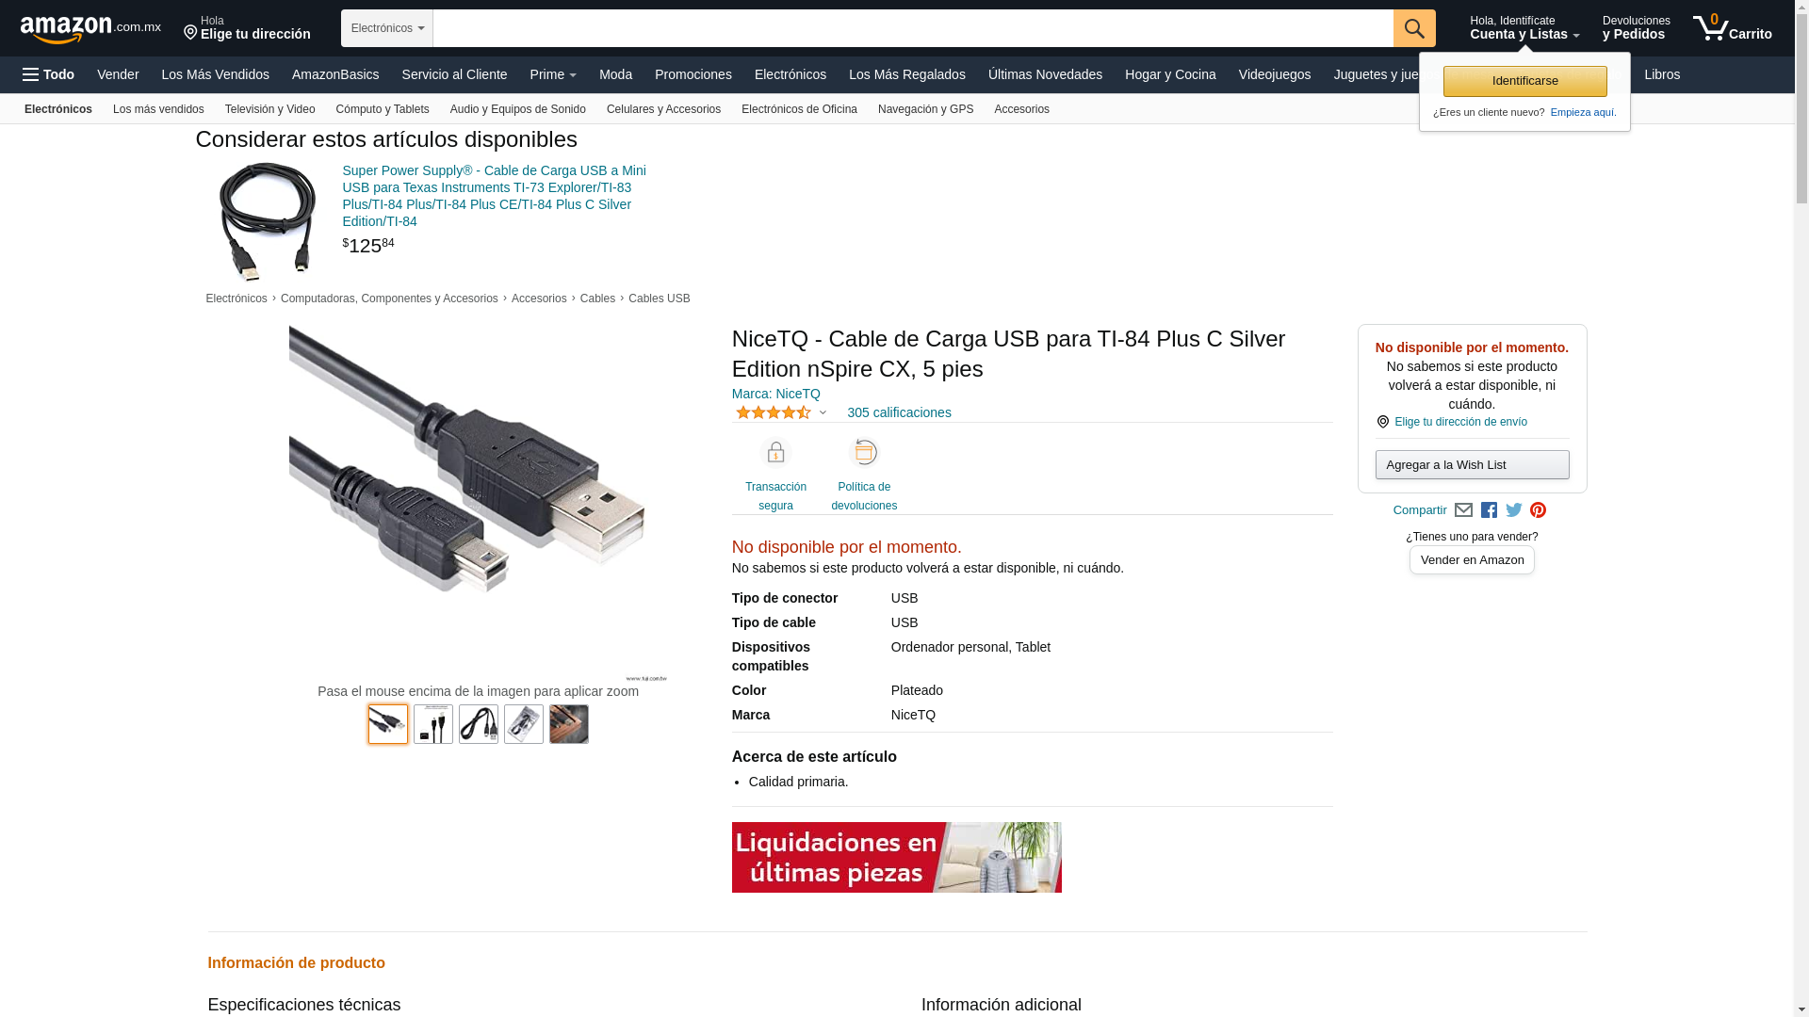1809x1017 pixels.
Task: Click inside the search text field
Action: pos(913,28)
